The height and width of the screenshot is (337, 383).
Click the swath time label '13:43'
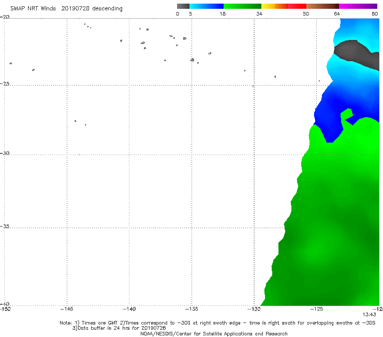[369, 315]
